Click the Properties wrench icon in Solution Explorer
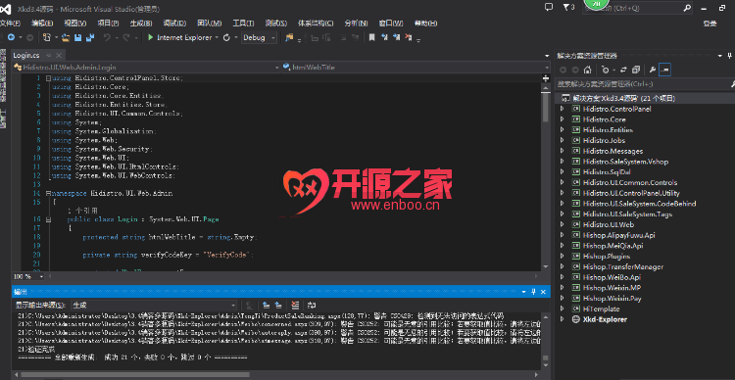This screenshot has width=735, height=380. [x=652, y=70]
